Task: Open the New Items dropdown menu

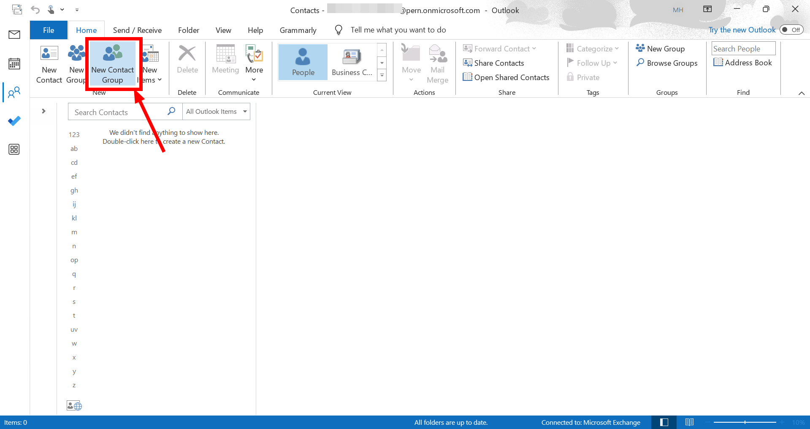Action: pos(150,63)
